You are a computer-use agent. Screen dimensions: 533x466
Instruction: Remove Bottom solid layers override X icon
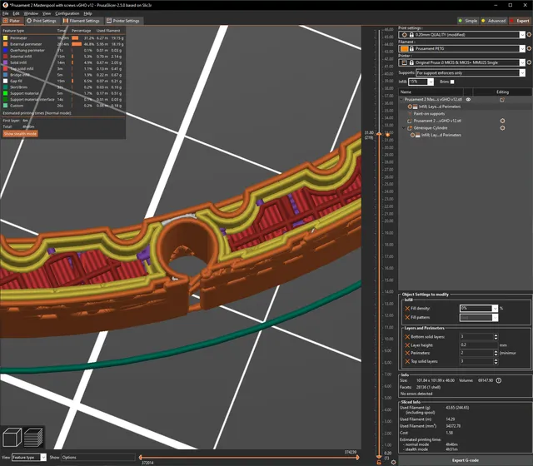407,336
